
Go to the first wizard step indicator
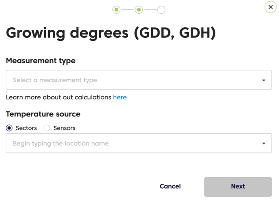(x=116, y=10)
